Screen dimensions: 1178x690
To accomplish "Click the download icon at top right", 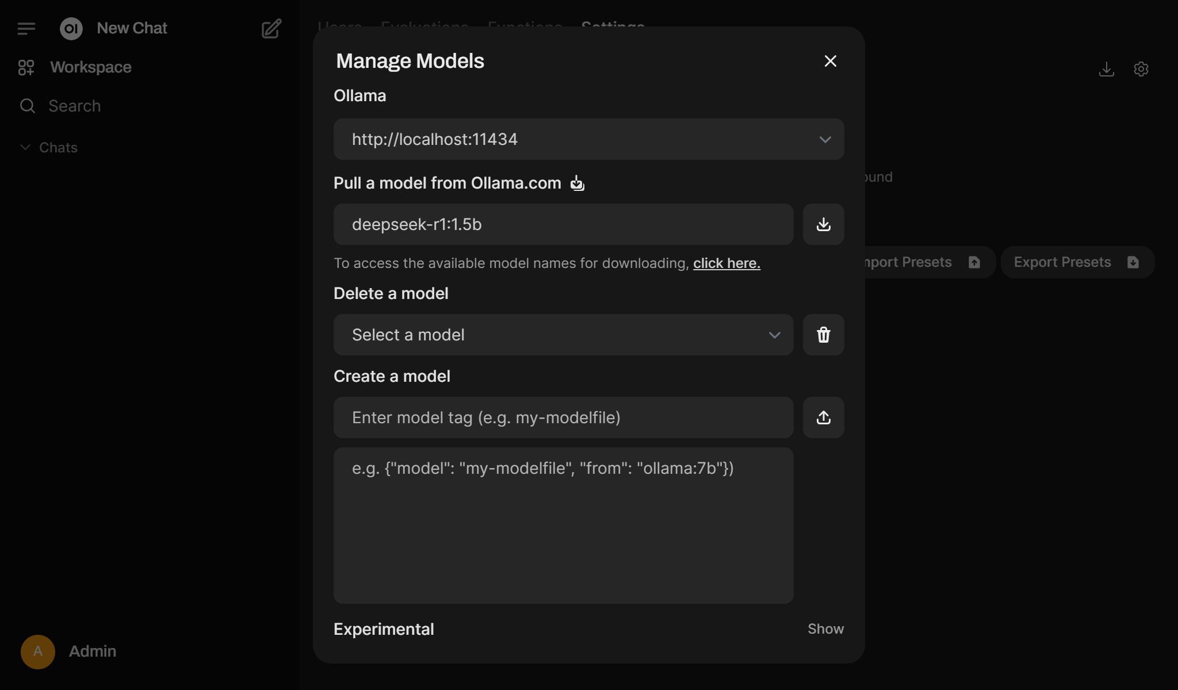I will 1106,69.
